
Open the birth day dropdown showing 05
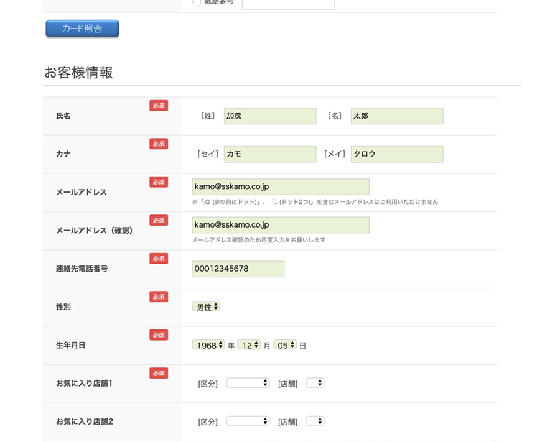(285, 345)
